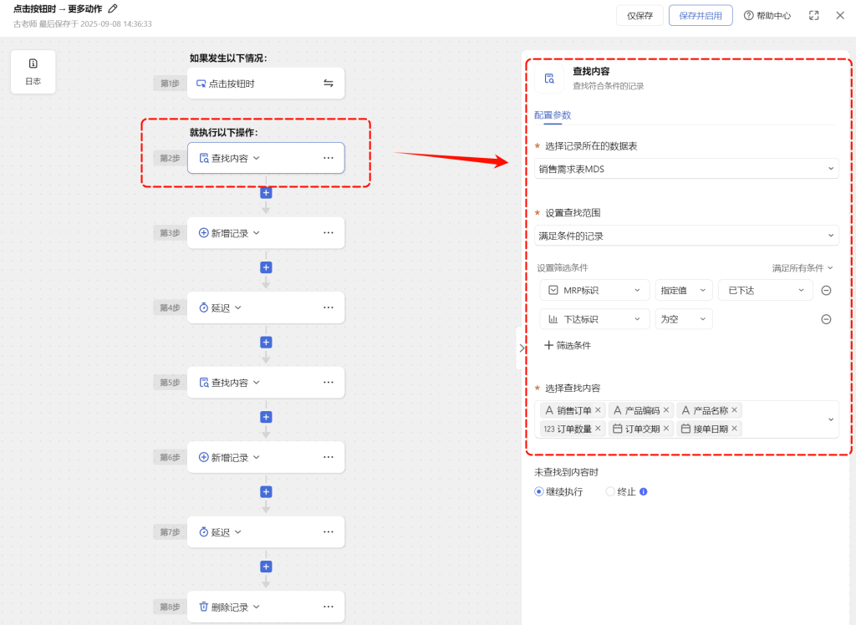
Task: Remove the MRP标识 filter condition
Action: 826,291
